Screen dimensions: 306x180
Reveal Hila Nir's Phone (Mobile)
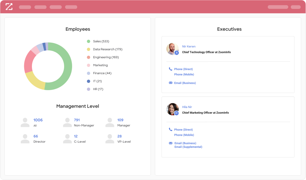[184, 135]
